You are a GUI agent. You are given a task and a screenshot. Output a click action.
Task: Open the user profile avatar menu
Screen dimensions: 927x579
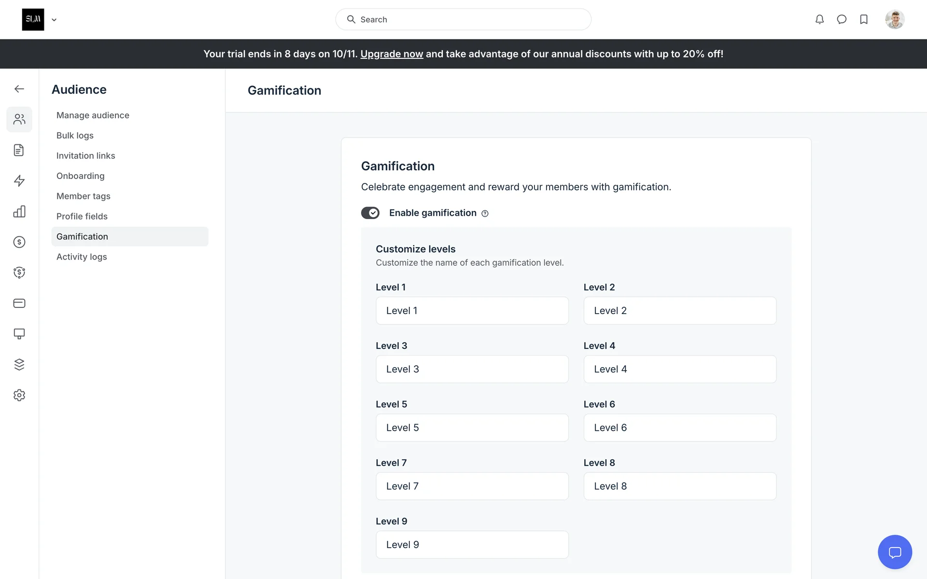895,19
